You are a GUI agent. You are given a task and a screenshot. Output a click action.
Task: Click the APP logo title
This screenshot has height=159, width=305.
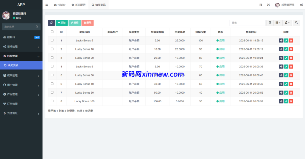(21, 5)
